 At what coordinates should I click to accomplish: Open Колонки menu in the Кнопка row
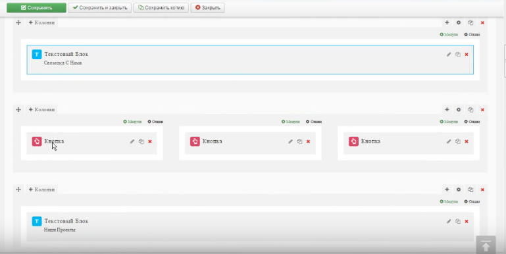click(41, 110)
